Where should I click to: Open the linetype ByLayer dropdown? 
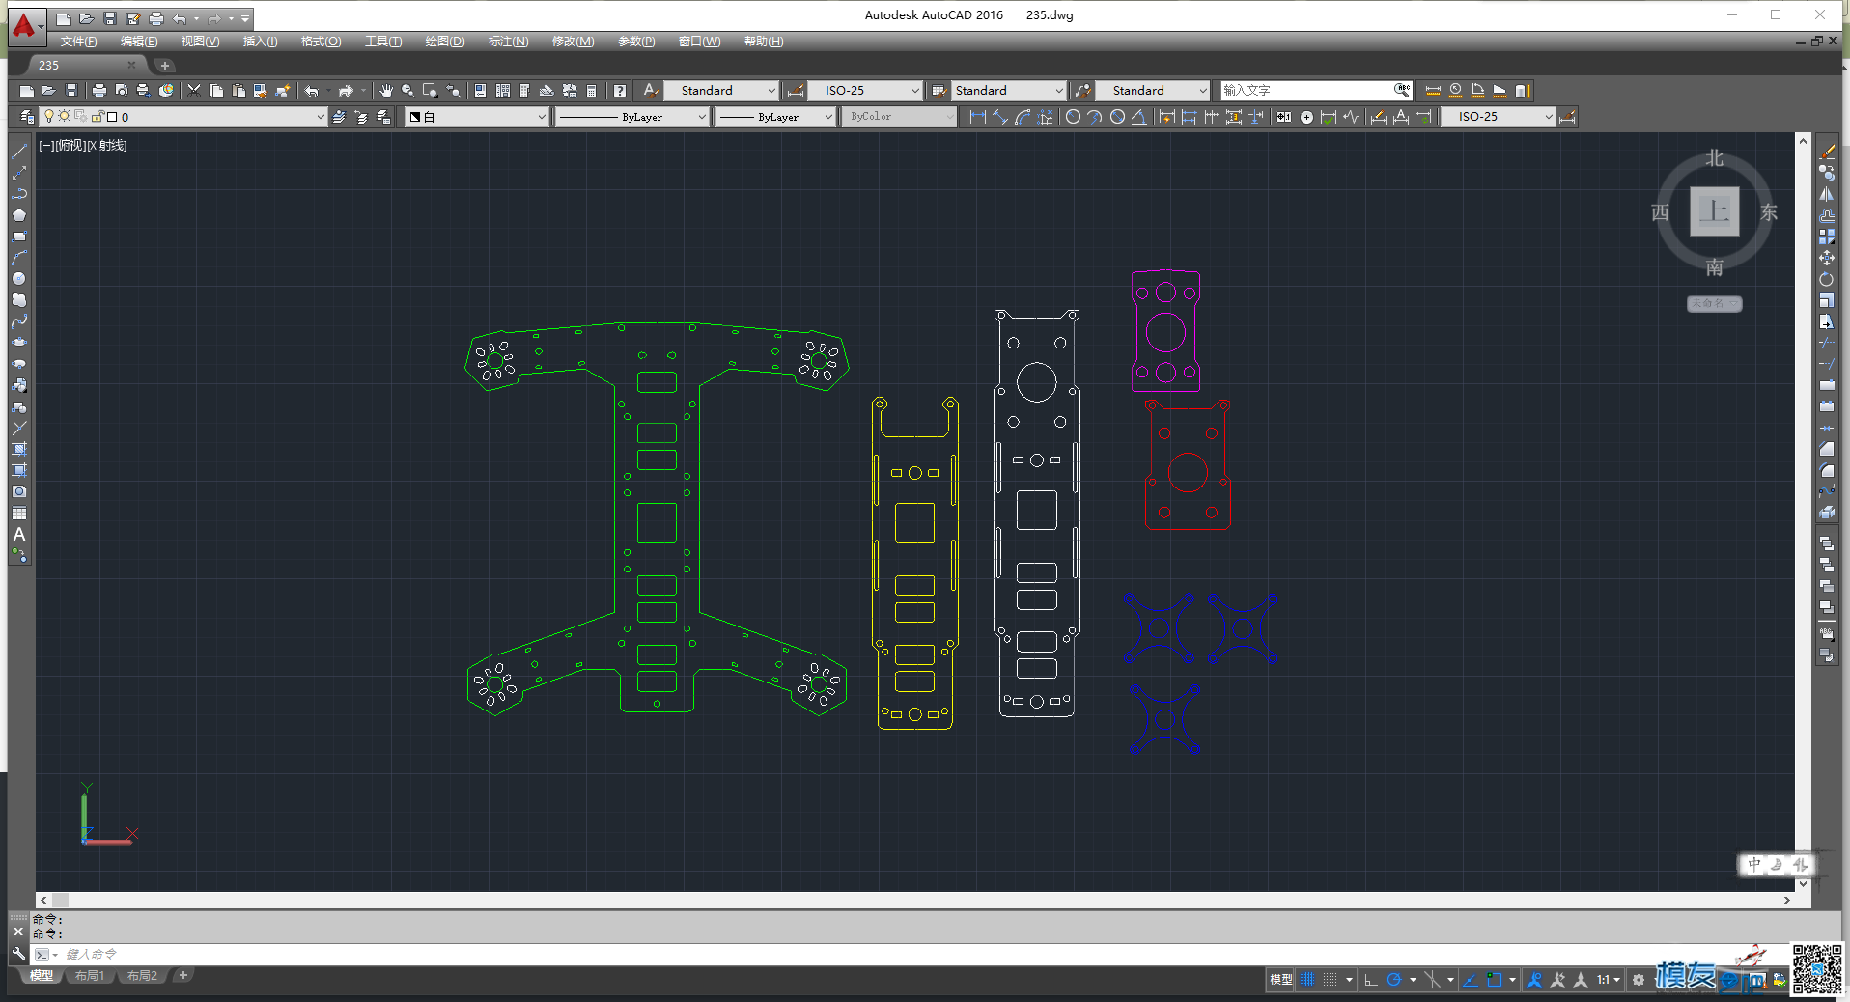[x=632, y=117]
